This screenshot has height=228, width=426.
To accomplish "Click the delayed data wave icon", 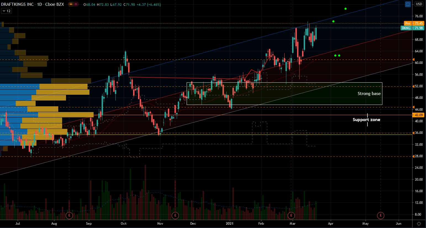I will pos(76,4).
